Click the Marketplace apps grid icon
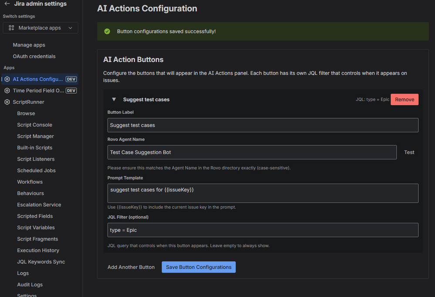 coord(11,28)
